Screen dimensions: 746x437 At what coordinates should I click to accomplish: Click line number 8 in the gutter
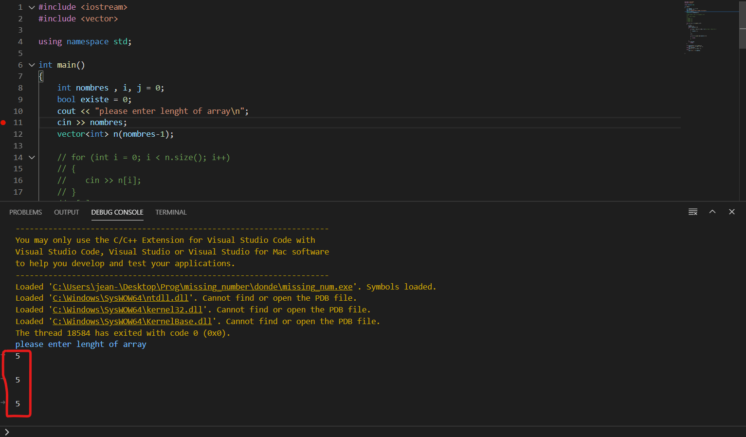point(20,88)
